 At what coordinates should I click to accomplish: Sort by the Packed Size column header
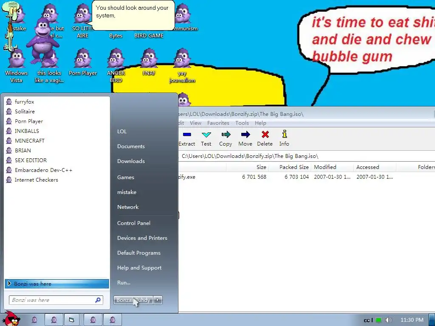coord(290,167)
